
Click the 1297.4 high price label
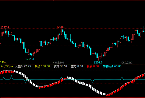point(5,27)
